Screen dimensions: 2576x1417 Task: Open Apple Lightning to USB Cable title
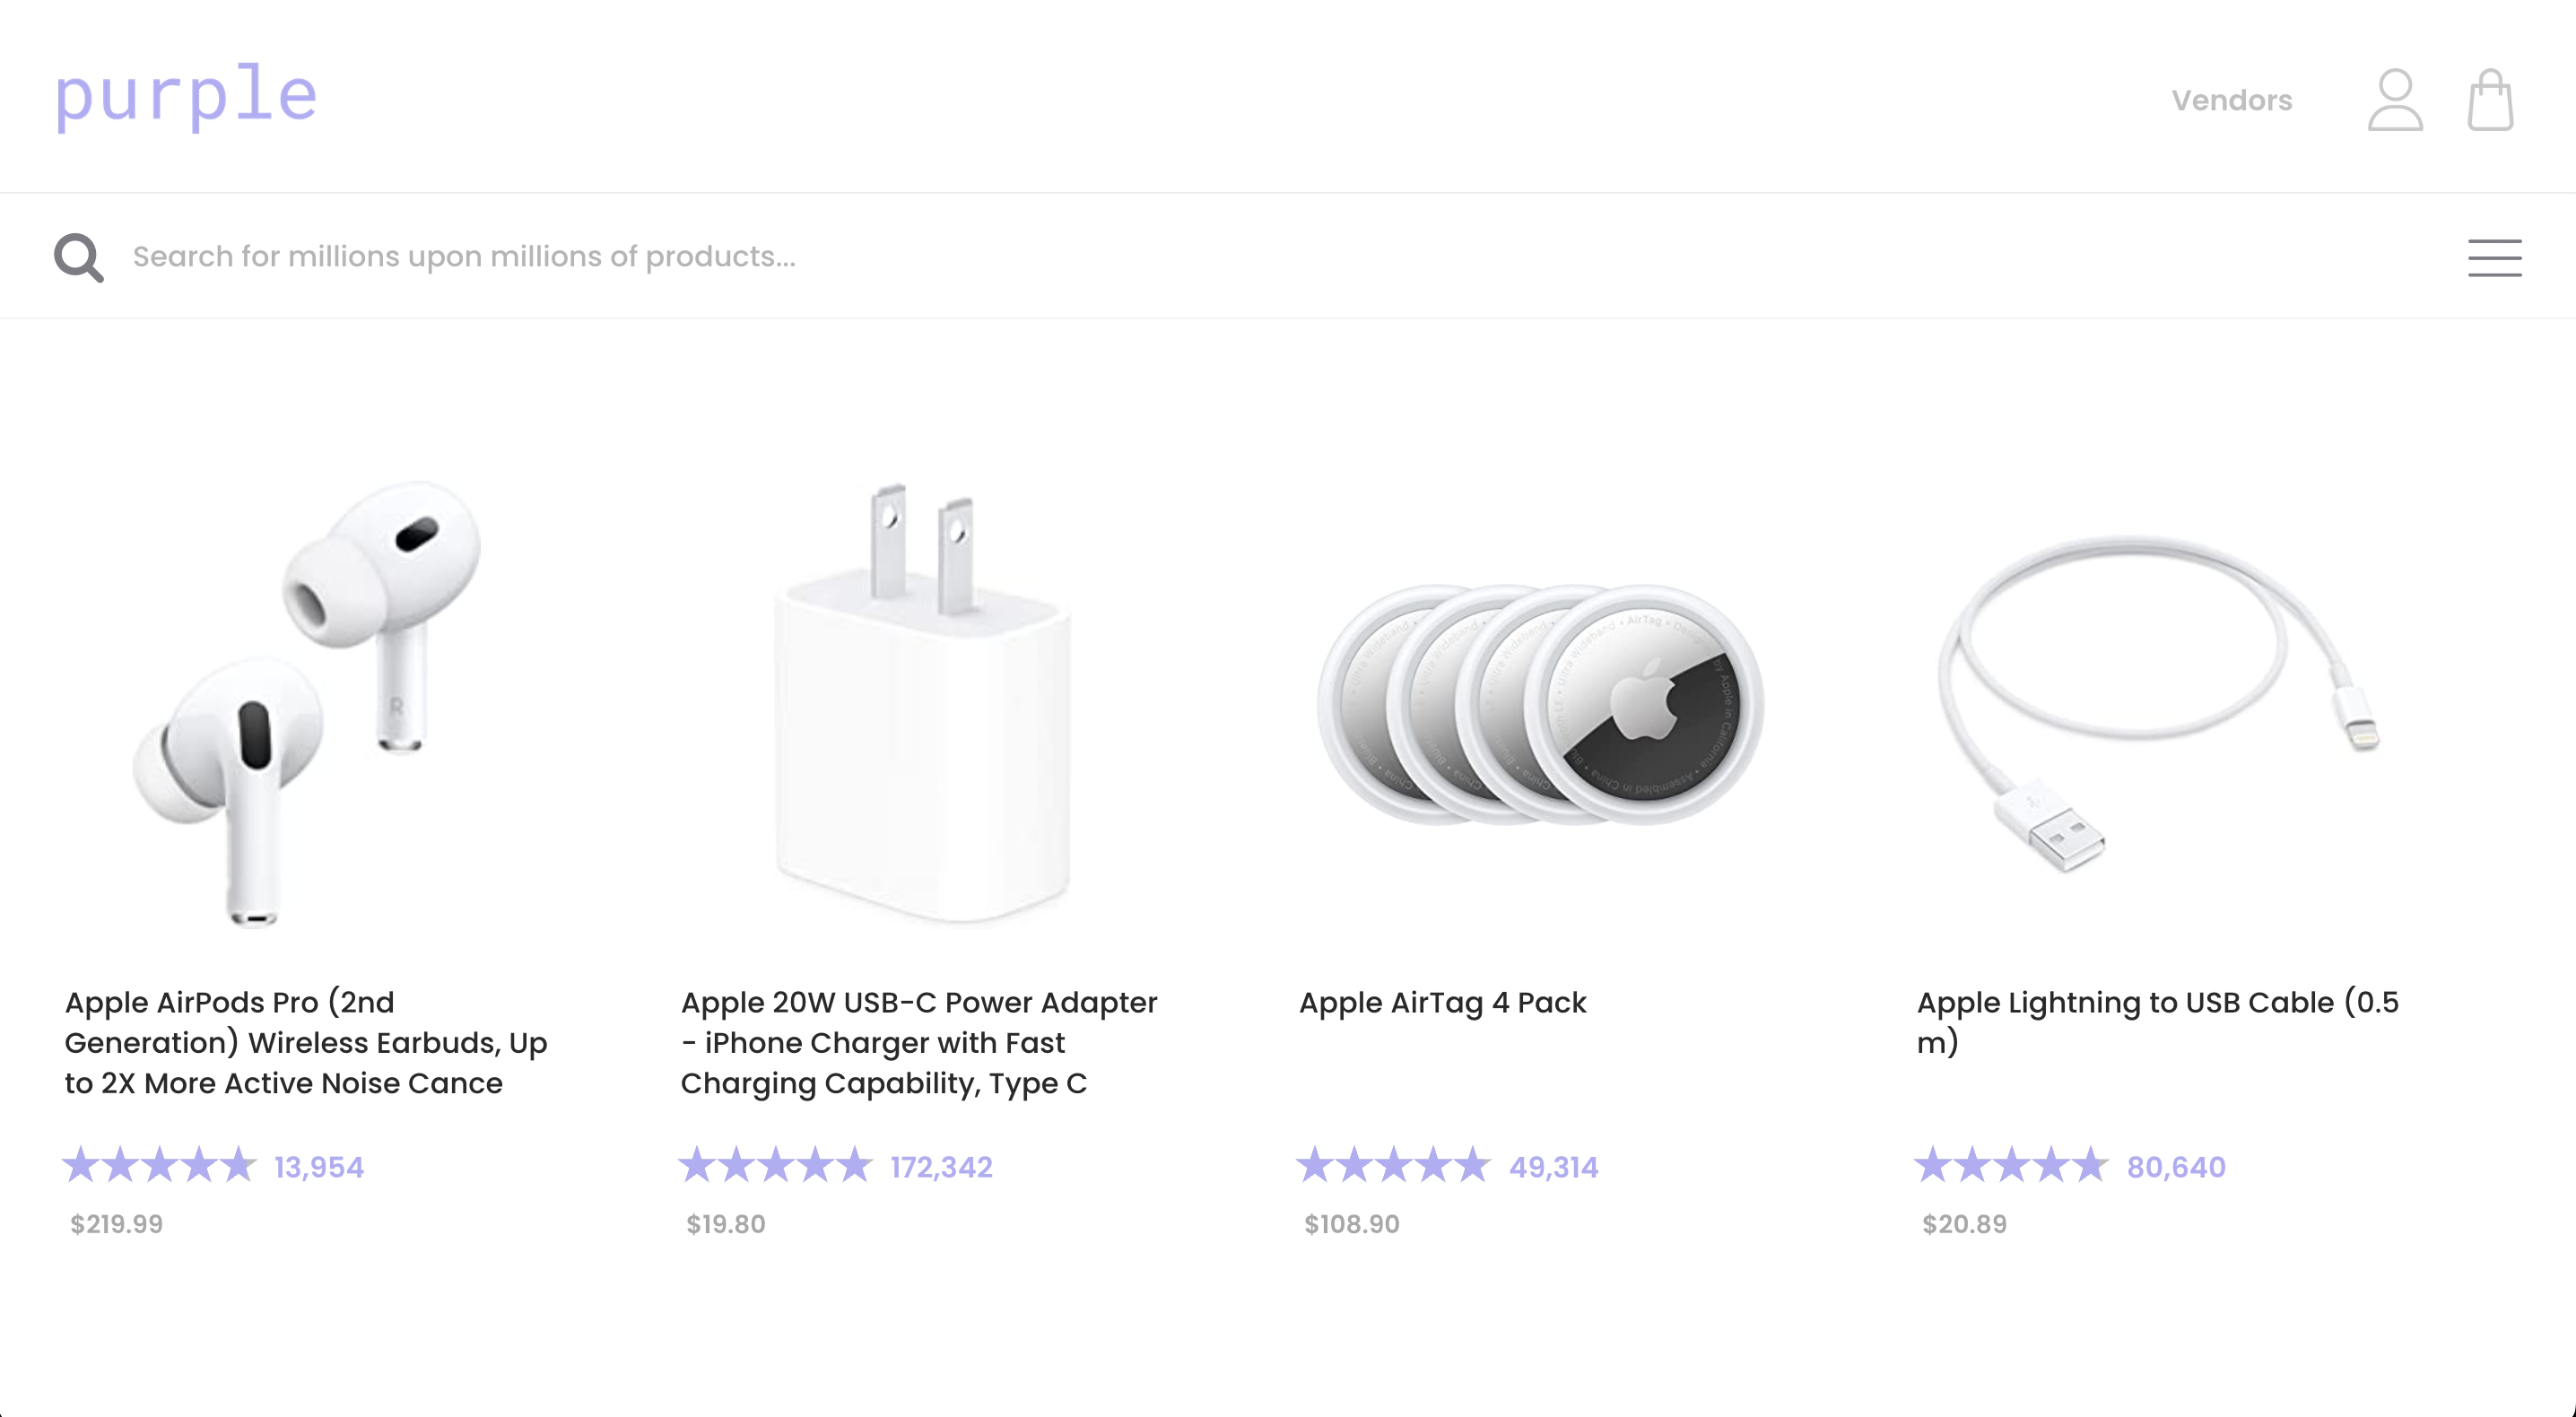[x=2157, y=1022]
